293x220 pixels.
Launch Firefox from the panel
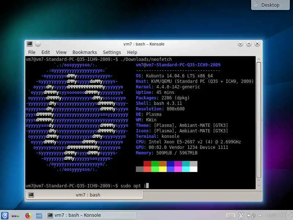(28, 216)
